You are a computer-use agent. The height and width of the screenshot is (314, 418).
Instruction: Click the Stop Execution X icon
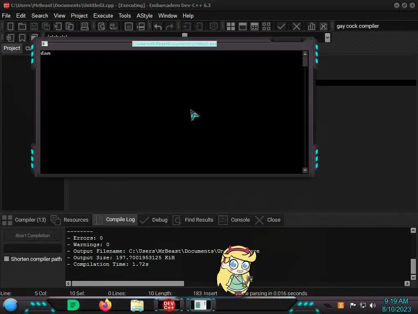point(296,27)
